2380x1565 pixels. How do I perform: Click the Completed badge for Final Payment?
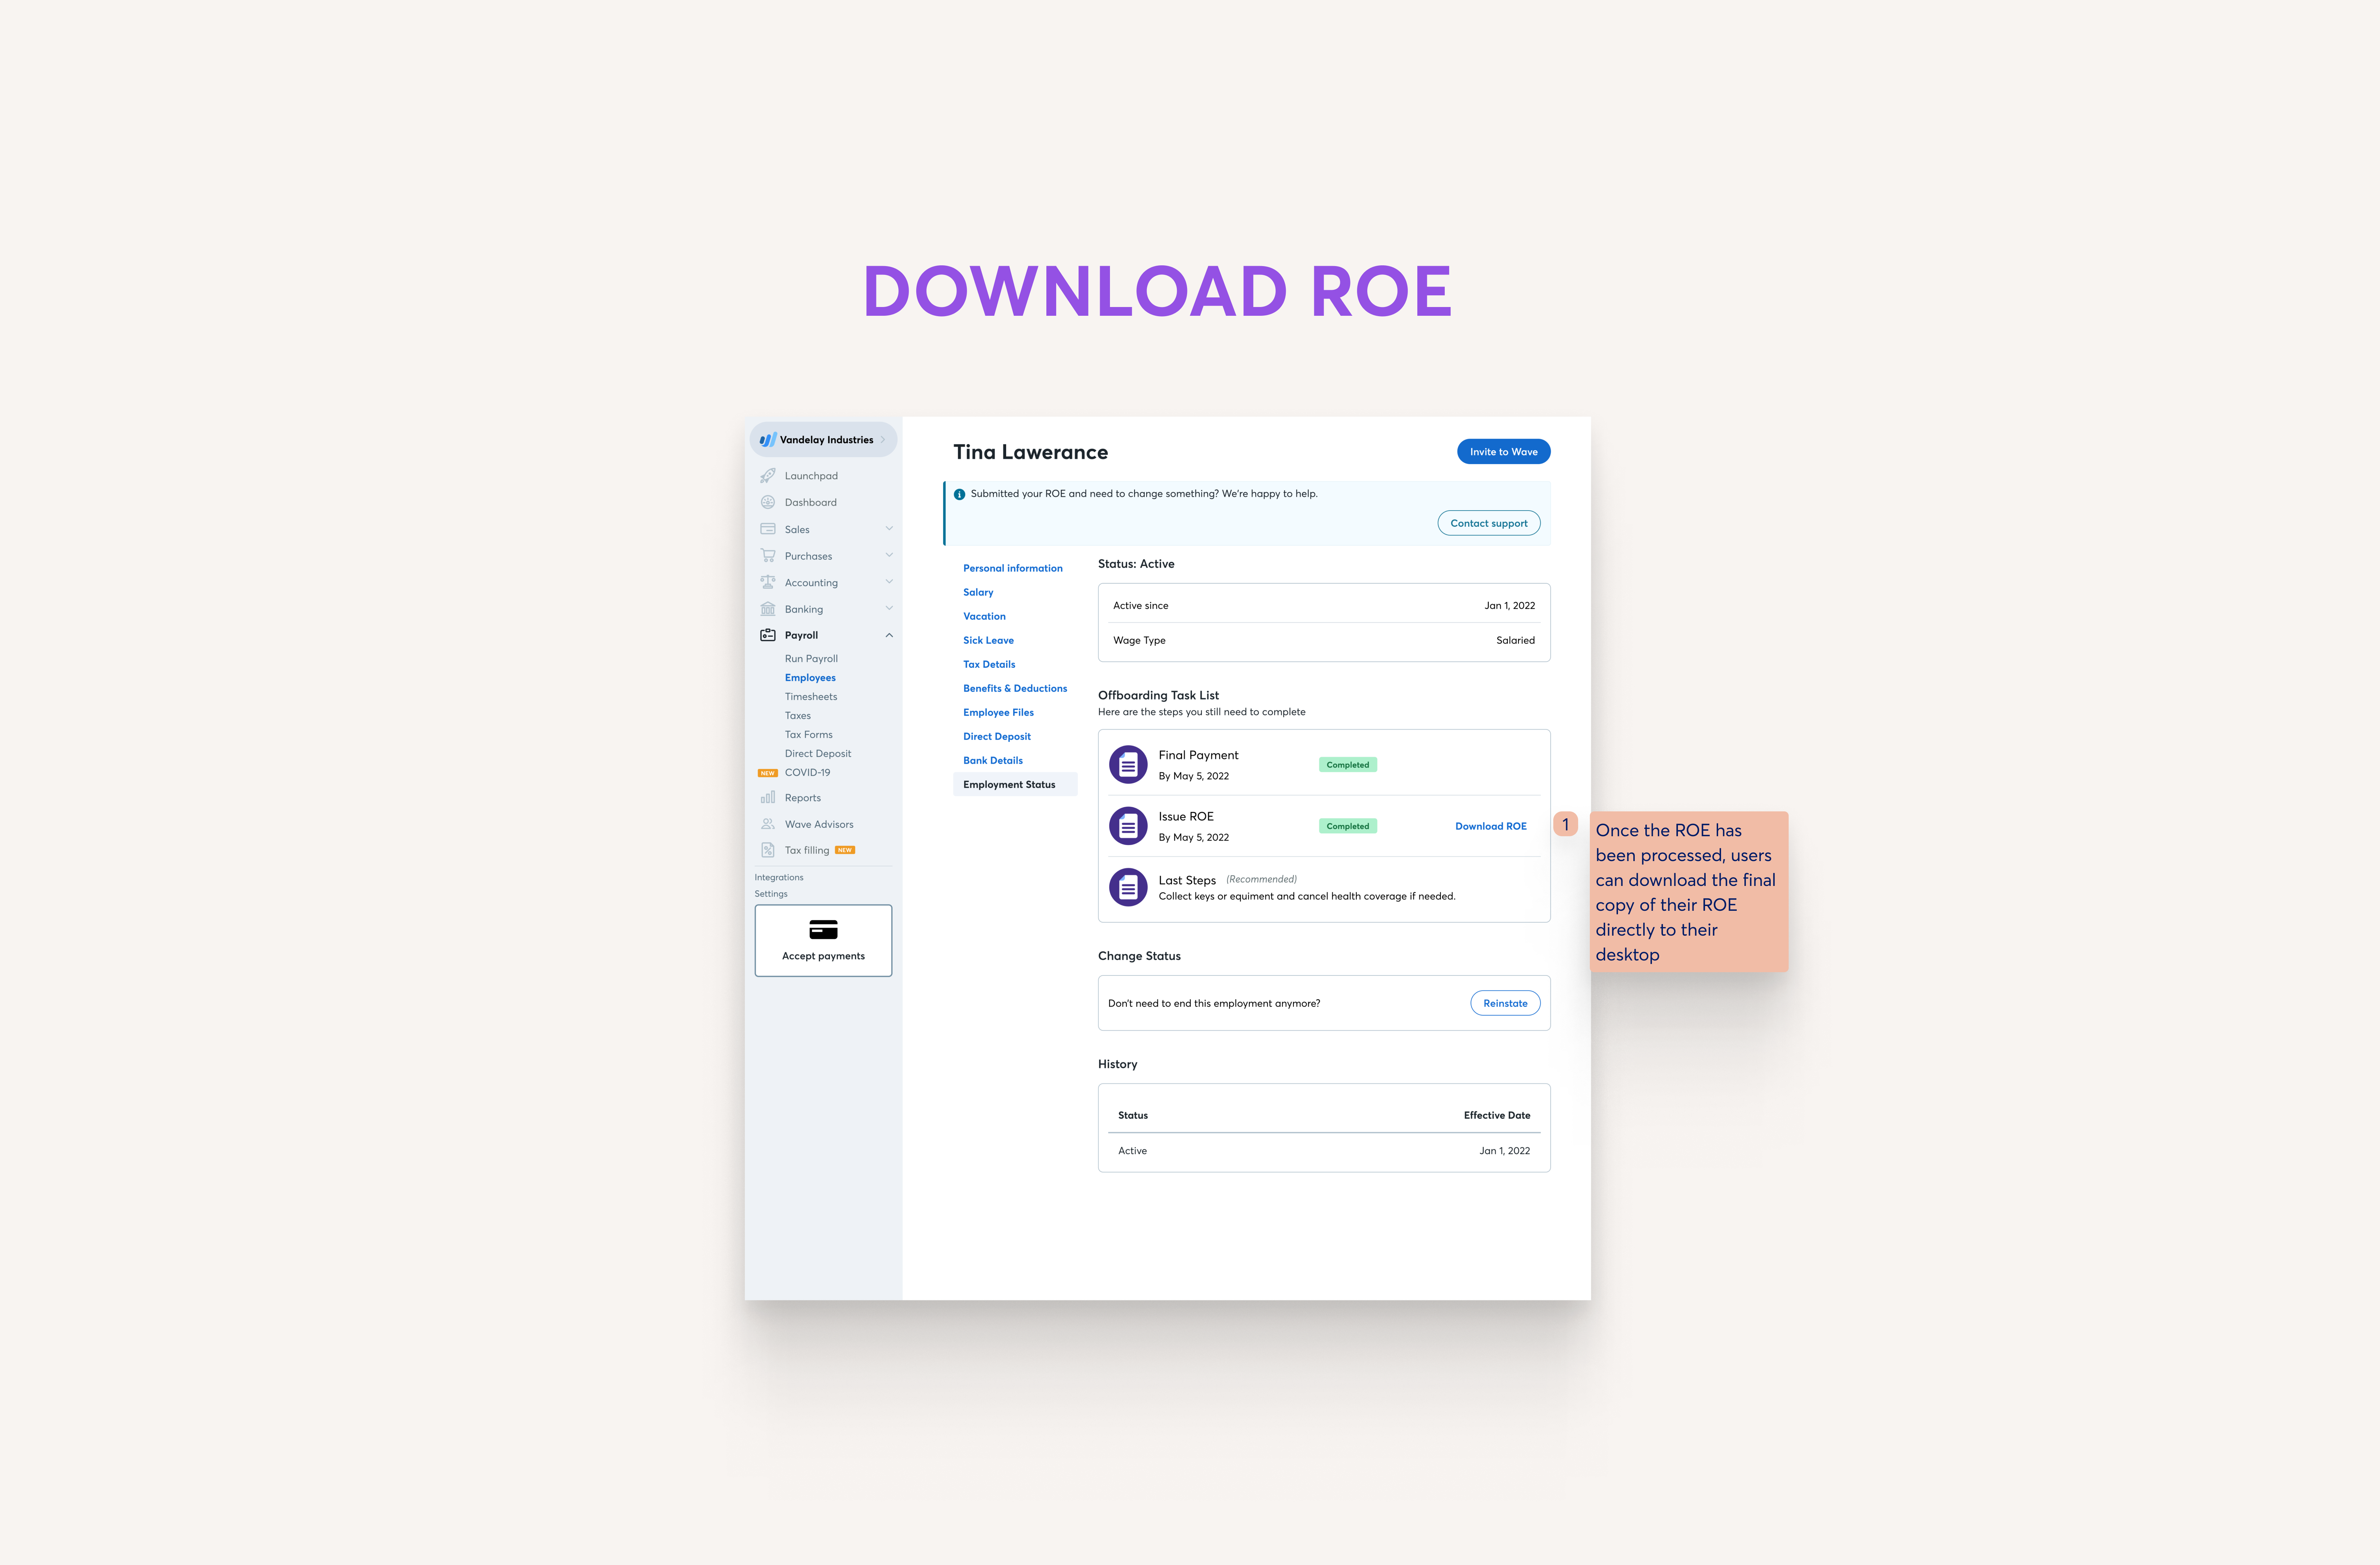pyautogui.click(x=1347, y=765)
